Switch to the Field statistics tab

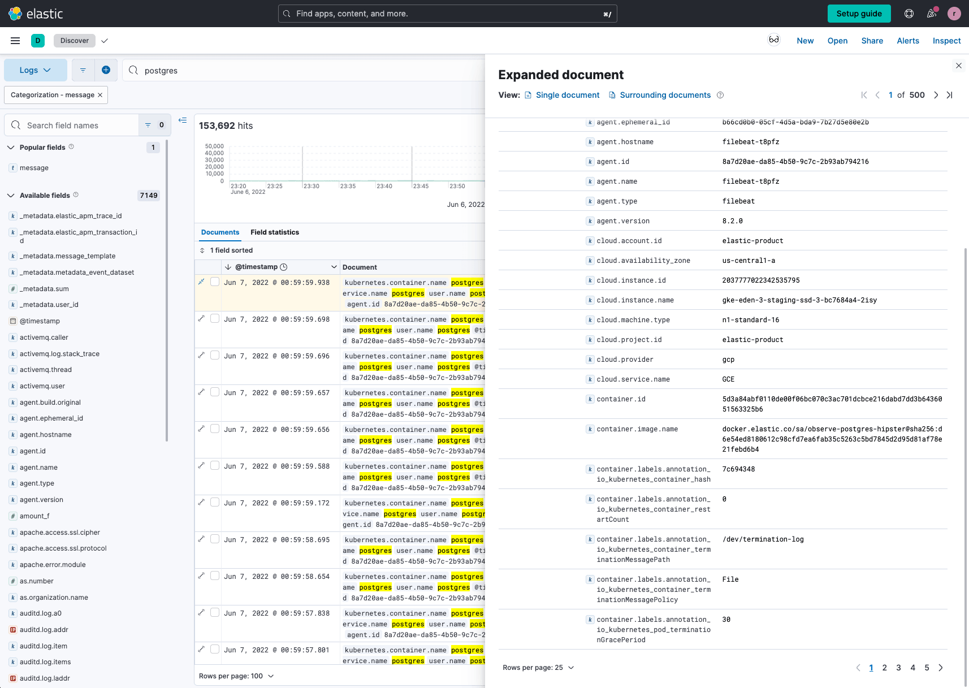(275, 232)
